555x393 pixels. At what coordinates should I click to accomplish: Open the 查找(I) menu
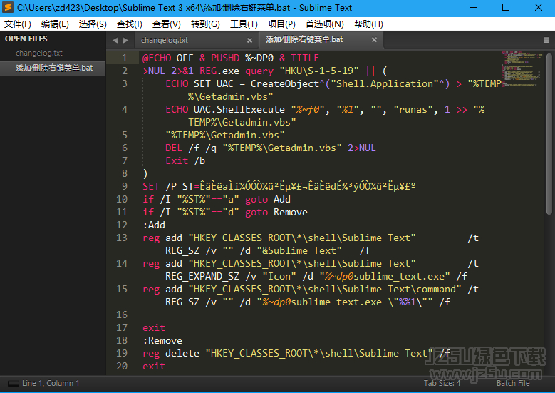click(130, 24)
